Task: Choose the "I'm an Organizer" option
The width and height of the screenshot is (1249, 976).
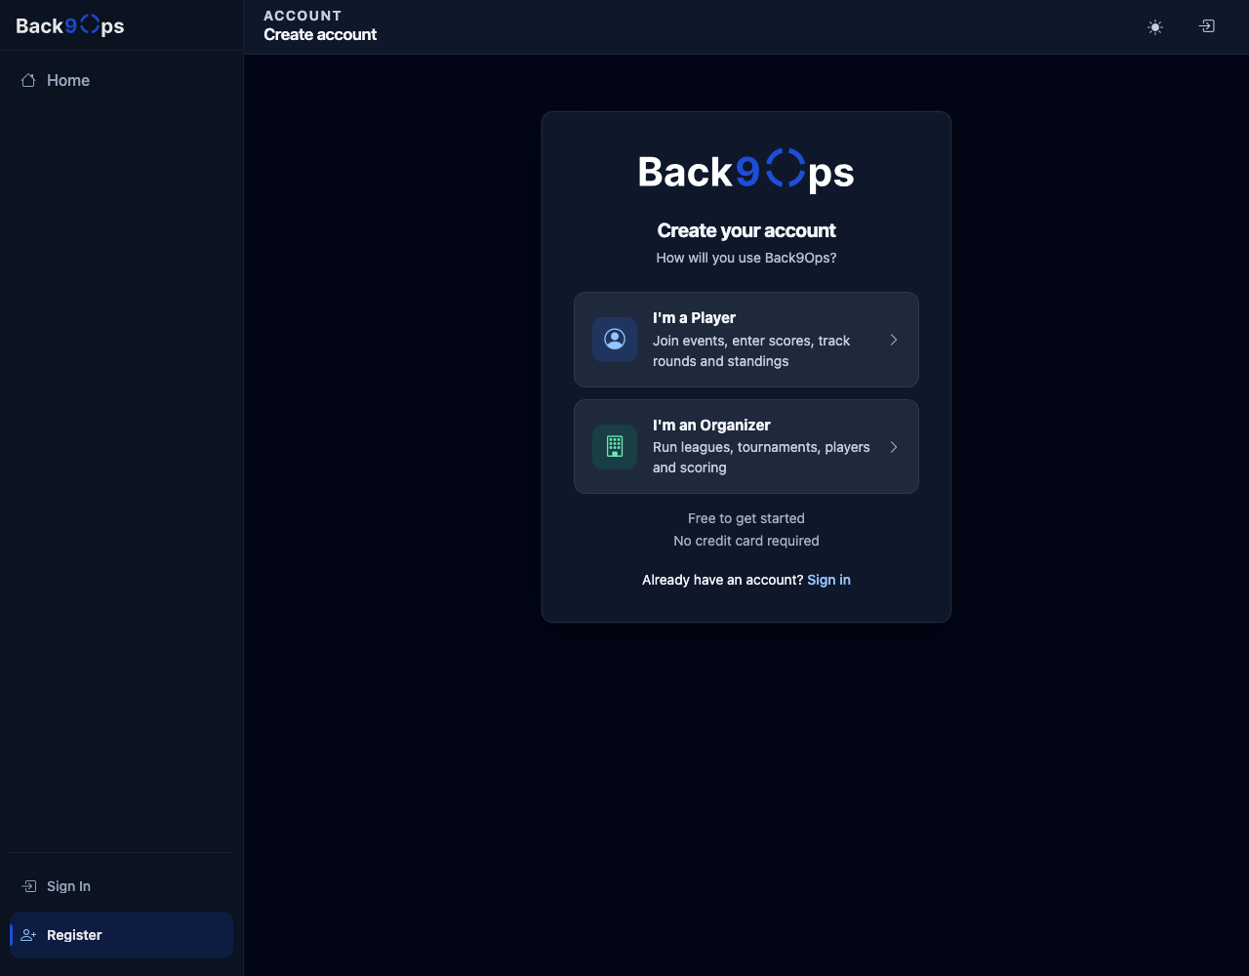Action: (x=746, y=446)
